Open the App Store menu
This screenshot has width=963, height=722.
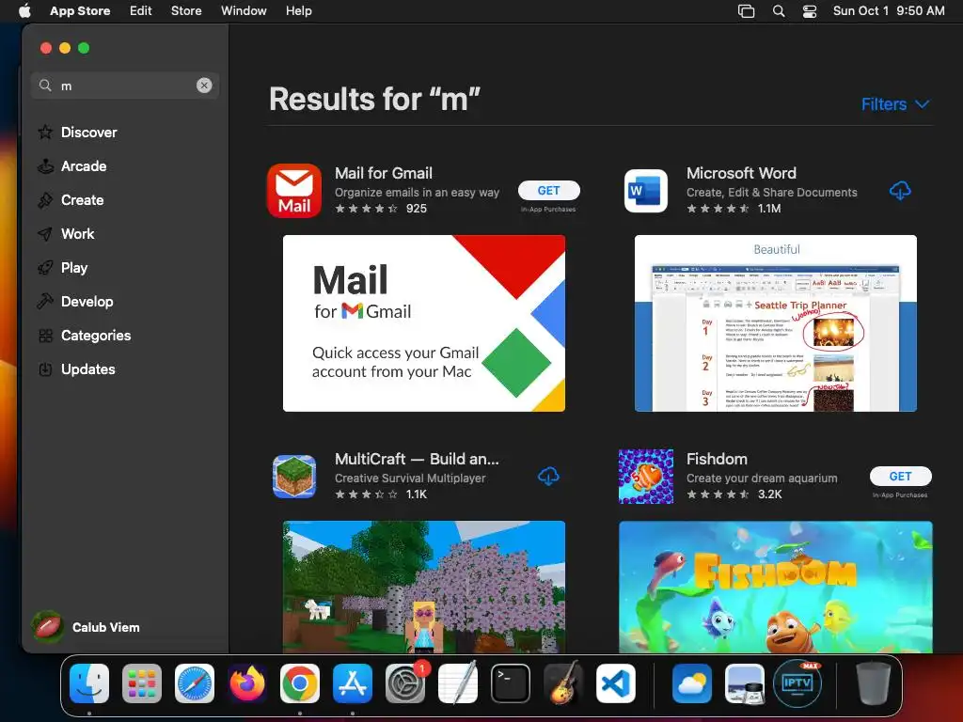[x=80, y=10]
